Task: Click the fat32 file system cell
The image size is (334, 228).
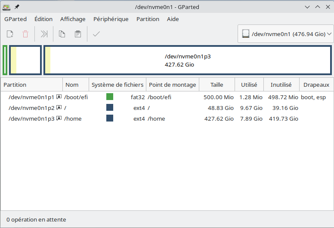Action: pos(138,97)
